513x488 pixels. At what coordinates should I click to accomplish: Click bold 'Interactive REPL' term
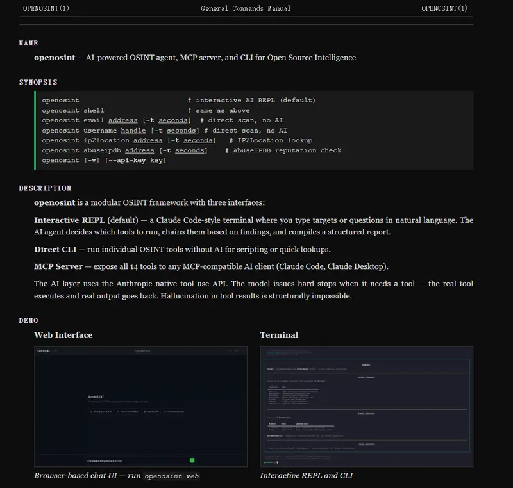[69, 220]
